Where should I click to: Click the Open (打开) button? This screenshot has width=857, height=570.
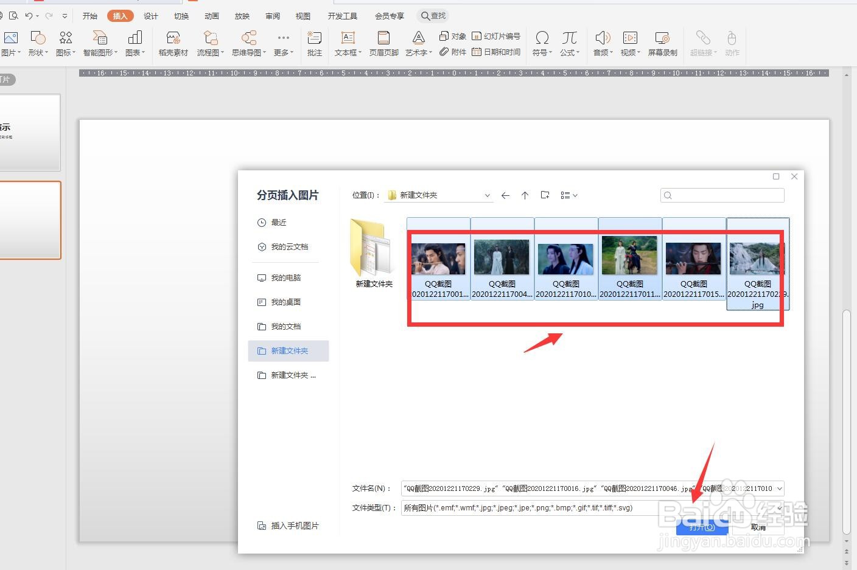click(702, 527)
